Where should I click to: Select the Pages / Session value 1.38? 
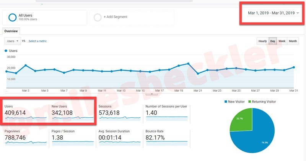pos(57,138)
